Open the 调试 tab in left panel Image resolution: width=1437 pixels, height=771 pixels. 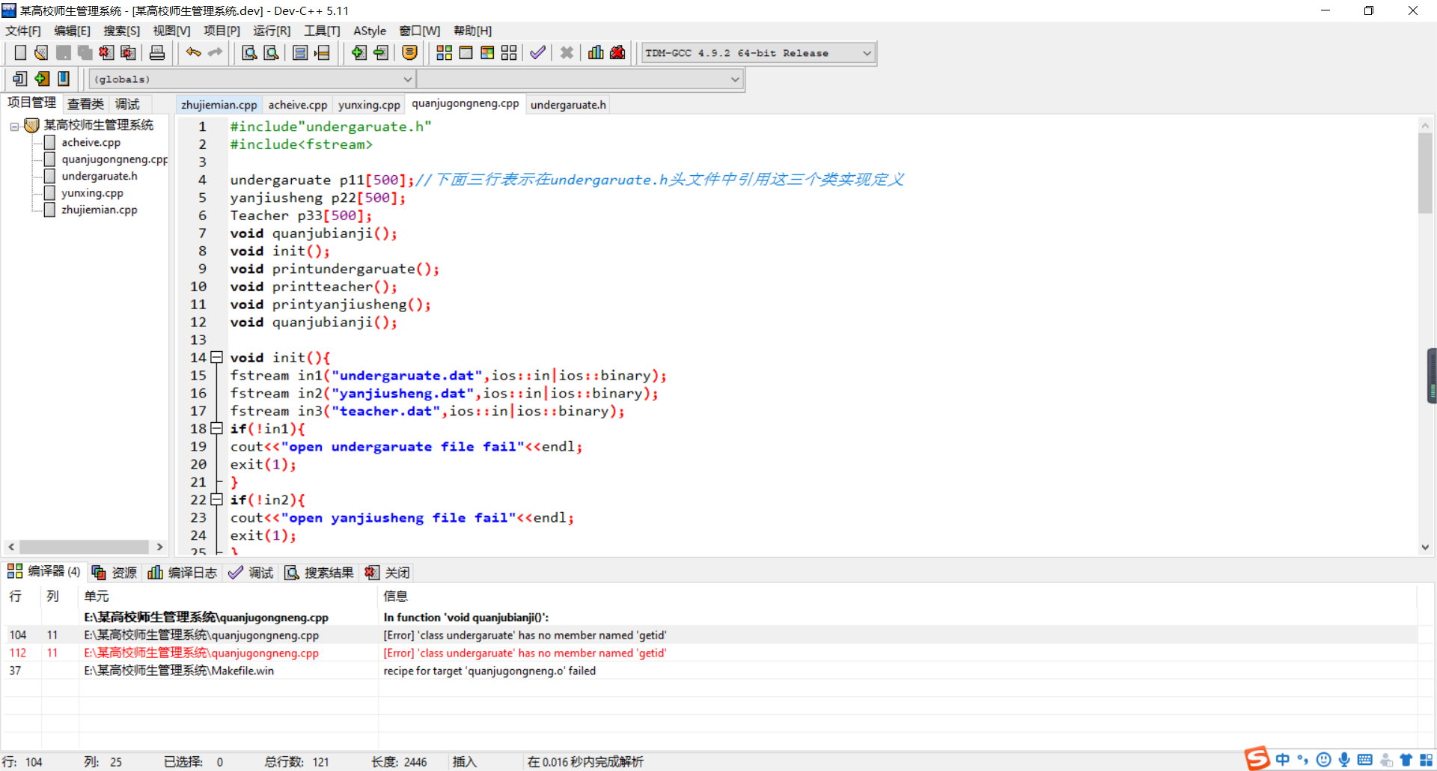click(127, 104)
